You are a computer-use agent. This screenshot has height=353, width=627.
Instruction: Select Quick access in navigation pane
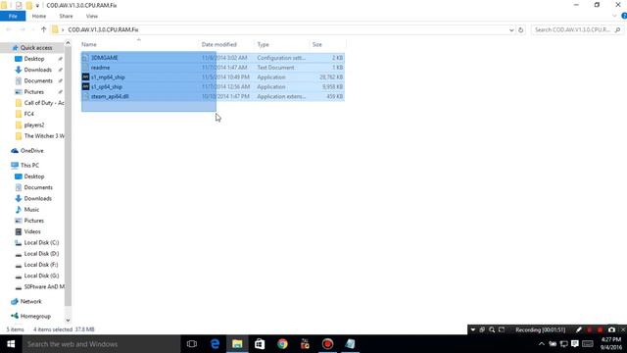[36, 48]
